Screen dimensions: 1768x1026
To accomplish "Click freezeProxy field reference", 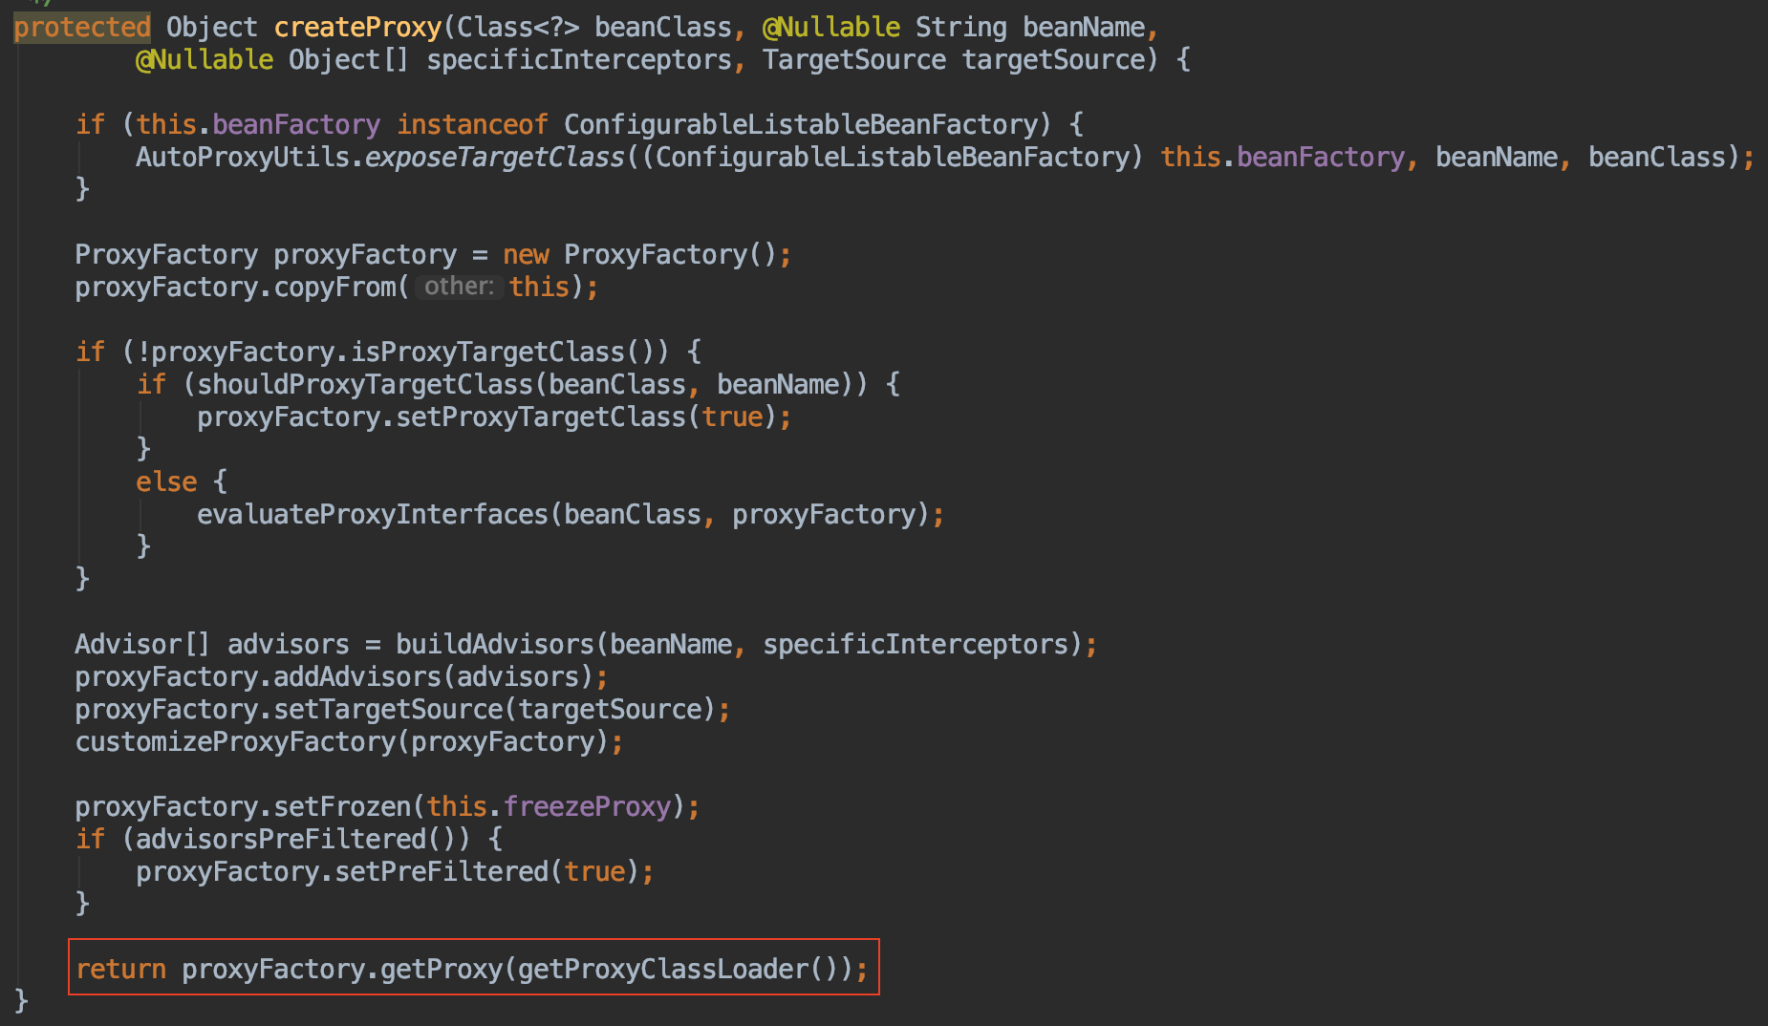I will click(x=587, y=807).
